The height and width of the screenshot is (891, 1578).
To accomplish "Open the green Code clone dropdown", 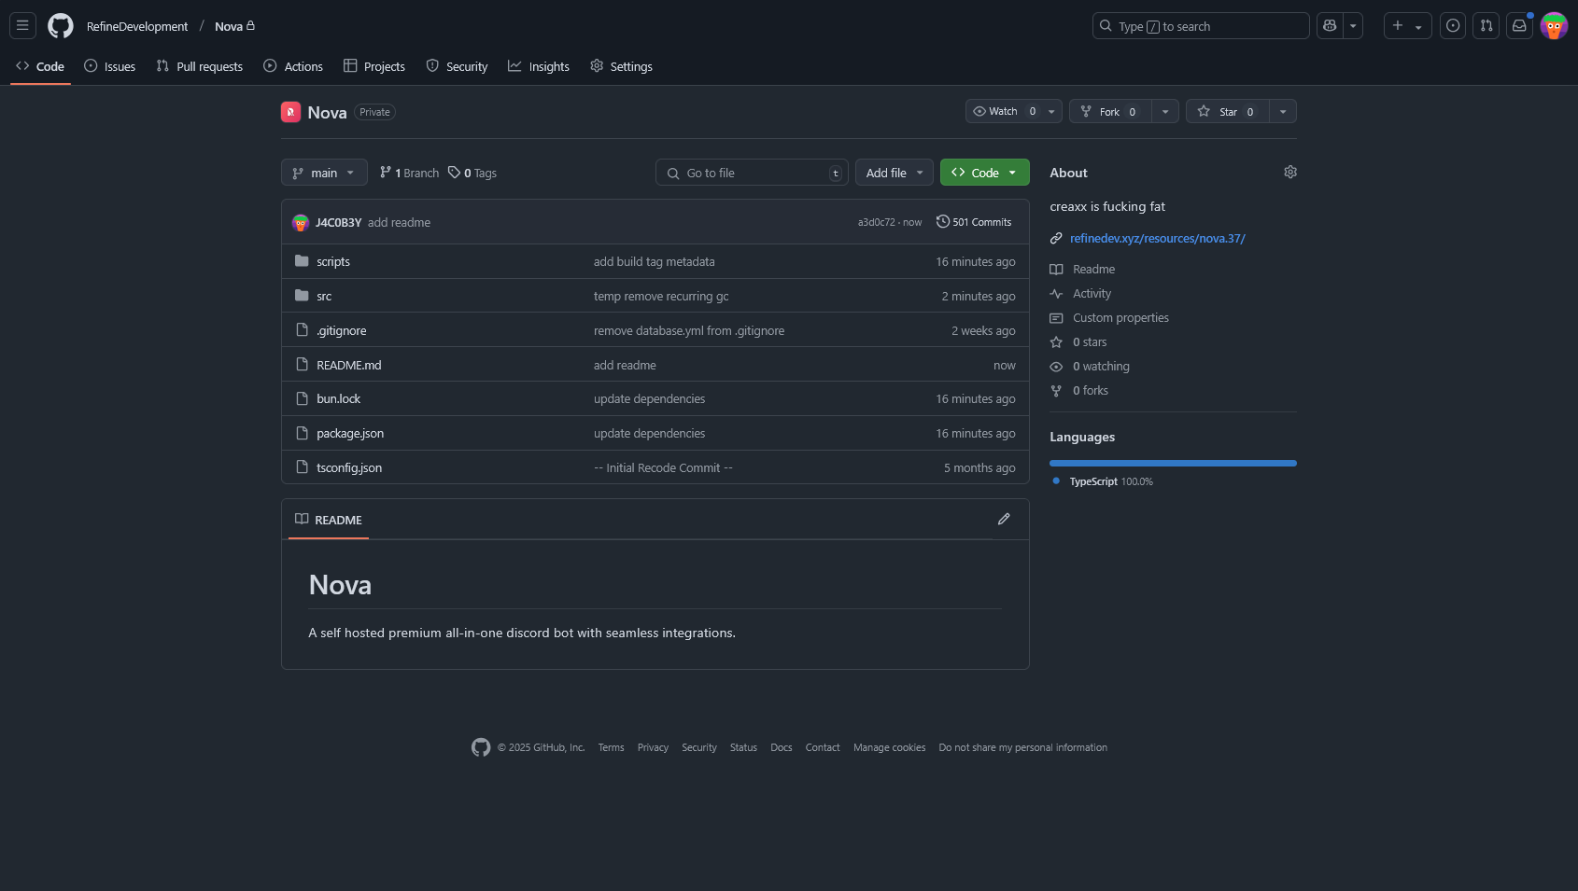I will pyautogui.click(x=985, y=173).
